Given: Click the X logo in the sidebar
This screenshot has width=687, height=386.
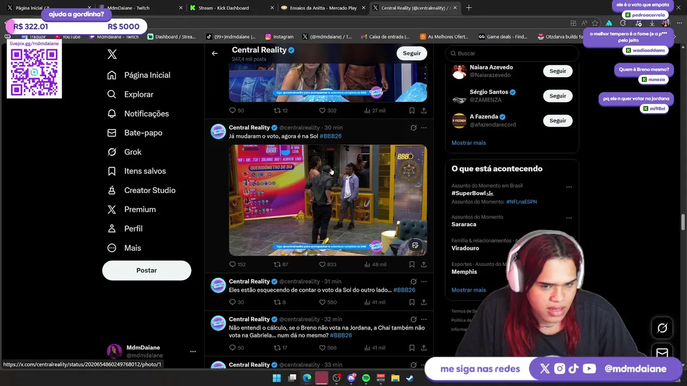Looking at the screenshot, I should [112, 54].
